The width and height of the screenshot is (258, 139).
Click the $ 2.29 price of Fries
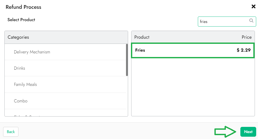point(243,50)
